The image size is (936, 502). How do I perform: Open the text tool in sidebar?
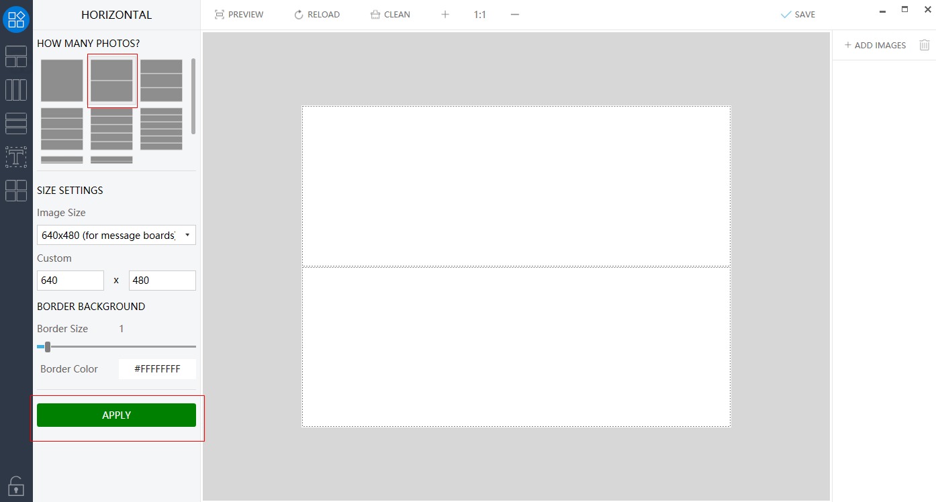click(x=16, y=157)
